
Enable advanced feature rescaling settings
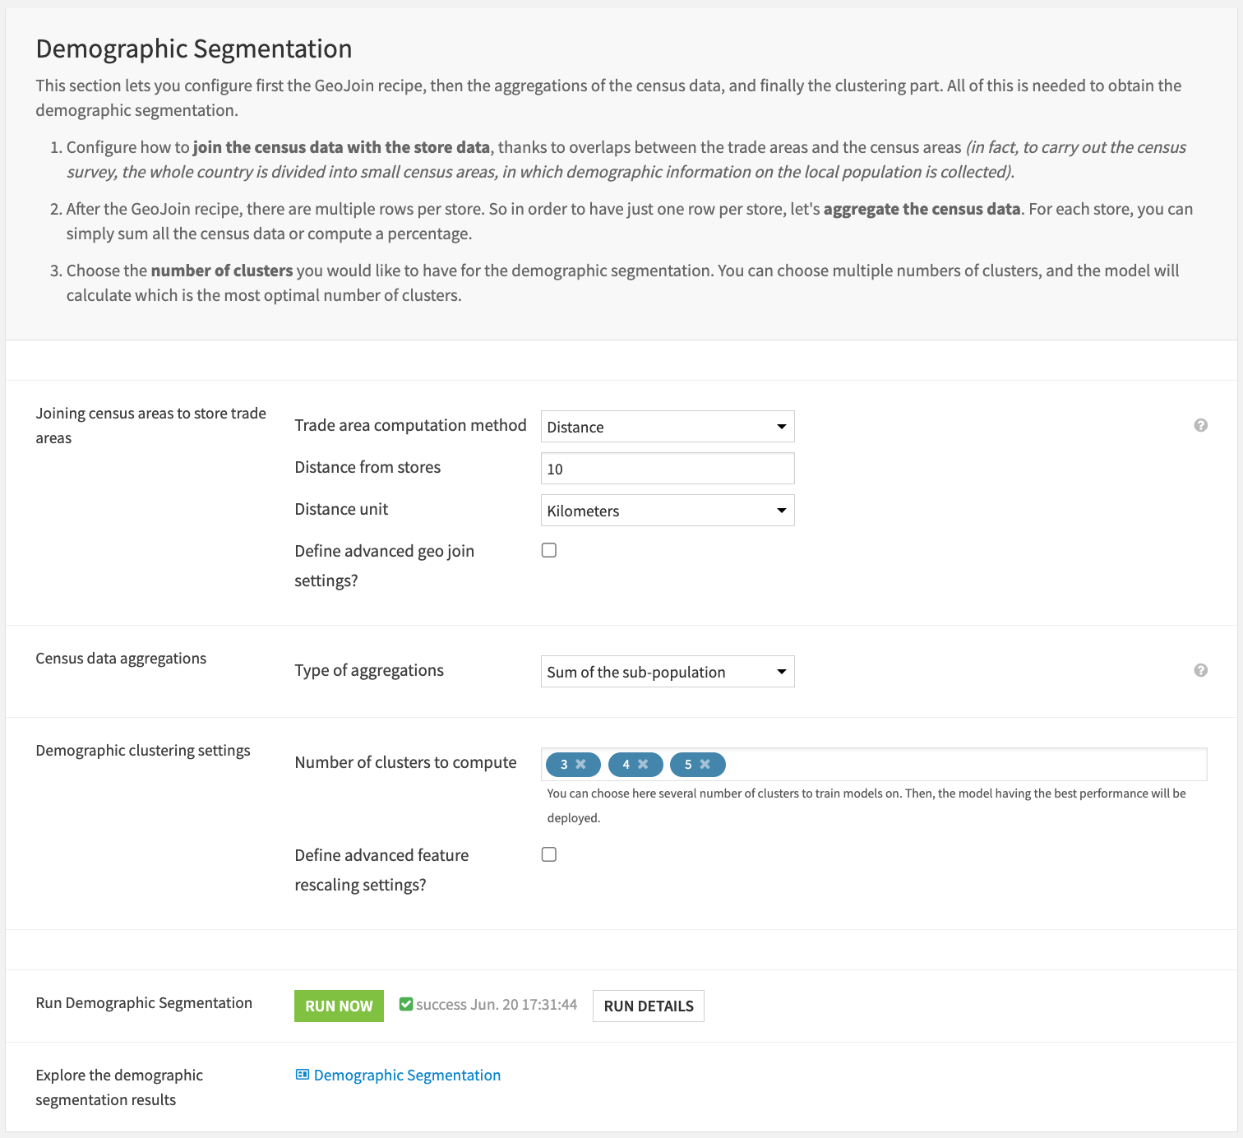548,854
